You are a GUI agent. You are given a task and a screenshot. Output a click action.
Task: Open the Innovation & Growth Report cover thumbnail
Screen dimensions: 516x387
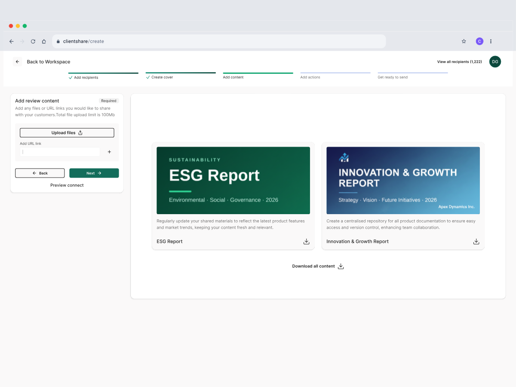tap(403, 181)
